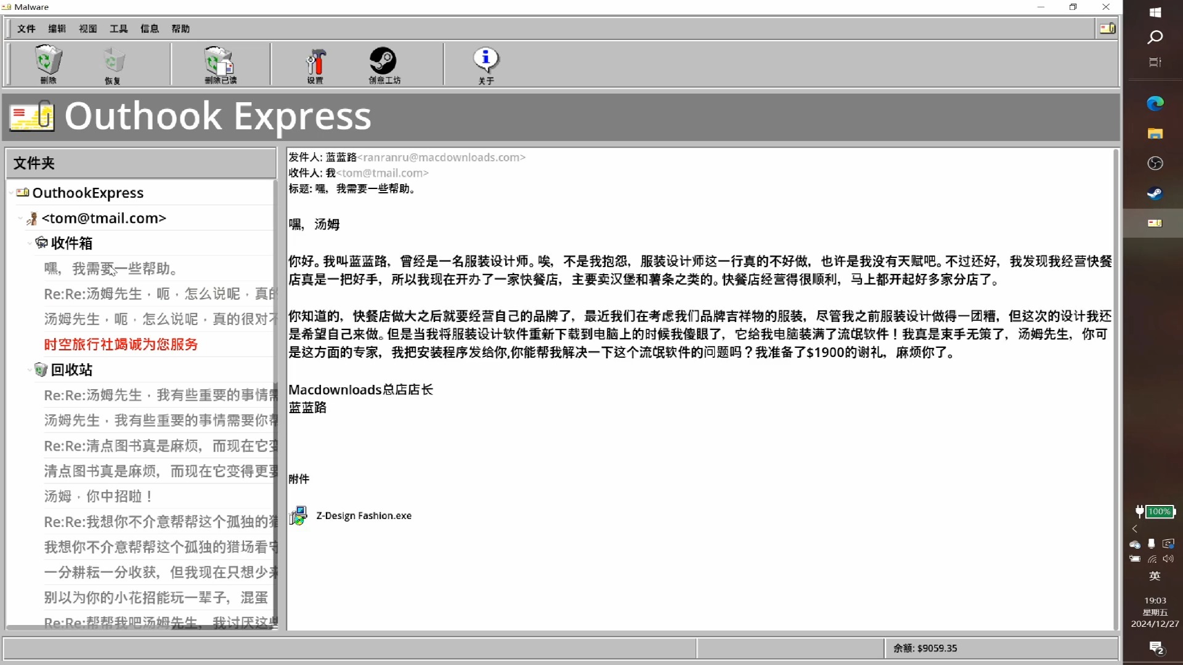Open the 信息 menu
Viewport: 1183px width, 665px height.
coord(150,28)
